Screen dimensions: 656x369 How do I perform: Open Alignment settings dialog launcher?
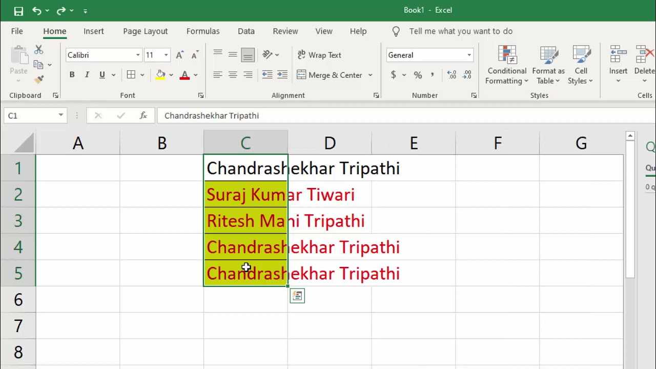coord(376,95)
